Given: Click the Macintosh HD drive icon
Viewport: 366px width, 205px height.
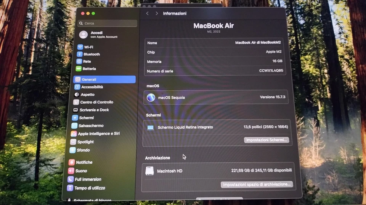Looking at the screenshot, I should tap(149, 171).
